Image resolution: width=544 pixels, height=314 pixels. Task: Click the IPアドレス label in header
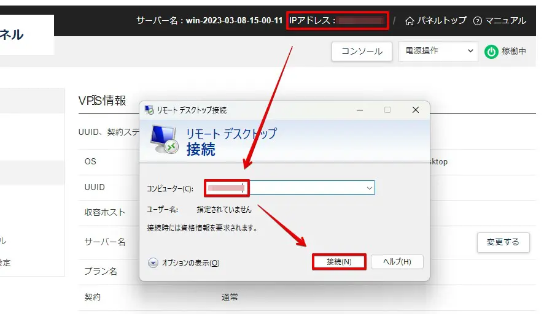click(313, 20)
